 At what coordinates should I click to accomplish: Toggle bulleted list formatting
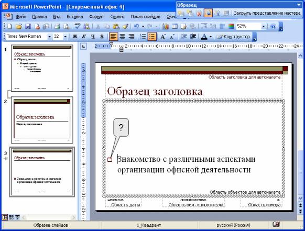coord(152,37)
